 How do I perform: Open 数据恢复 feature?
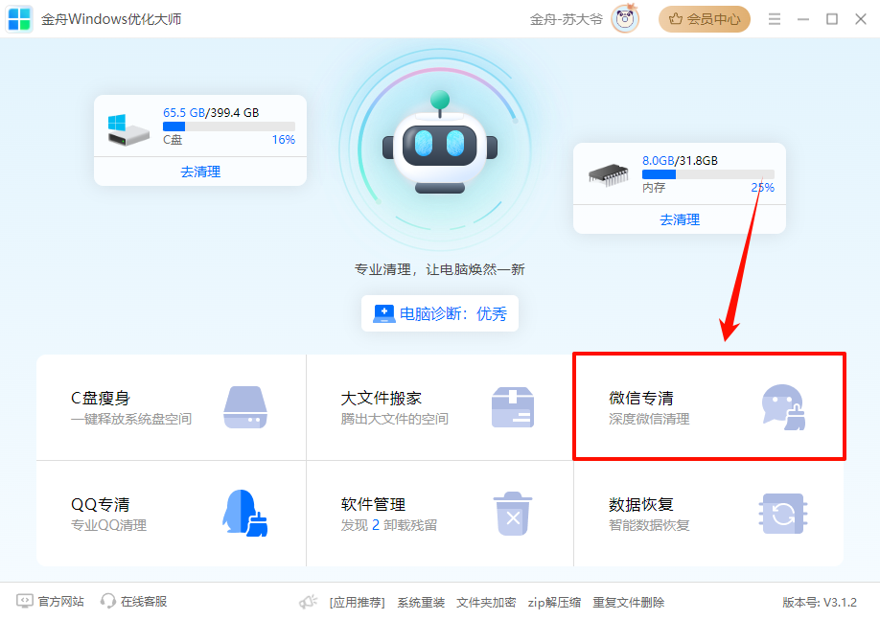click(708, 514)
